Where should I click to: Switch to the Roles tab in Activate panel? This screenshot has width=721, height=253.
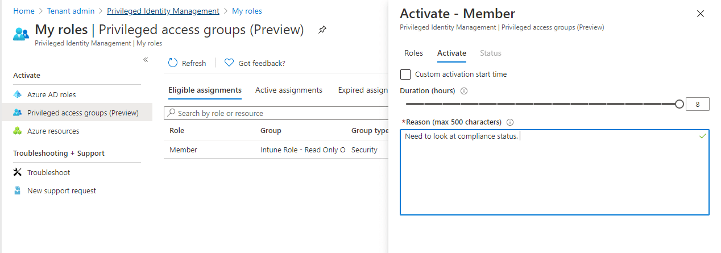[413, 53]
